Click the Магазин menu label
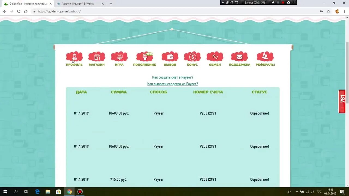 (97, 65)
